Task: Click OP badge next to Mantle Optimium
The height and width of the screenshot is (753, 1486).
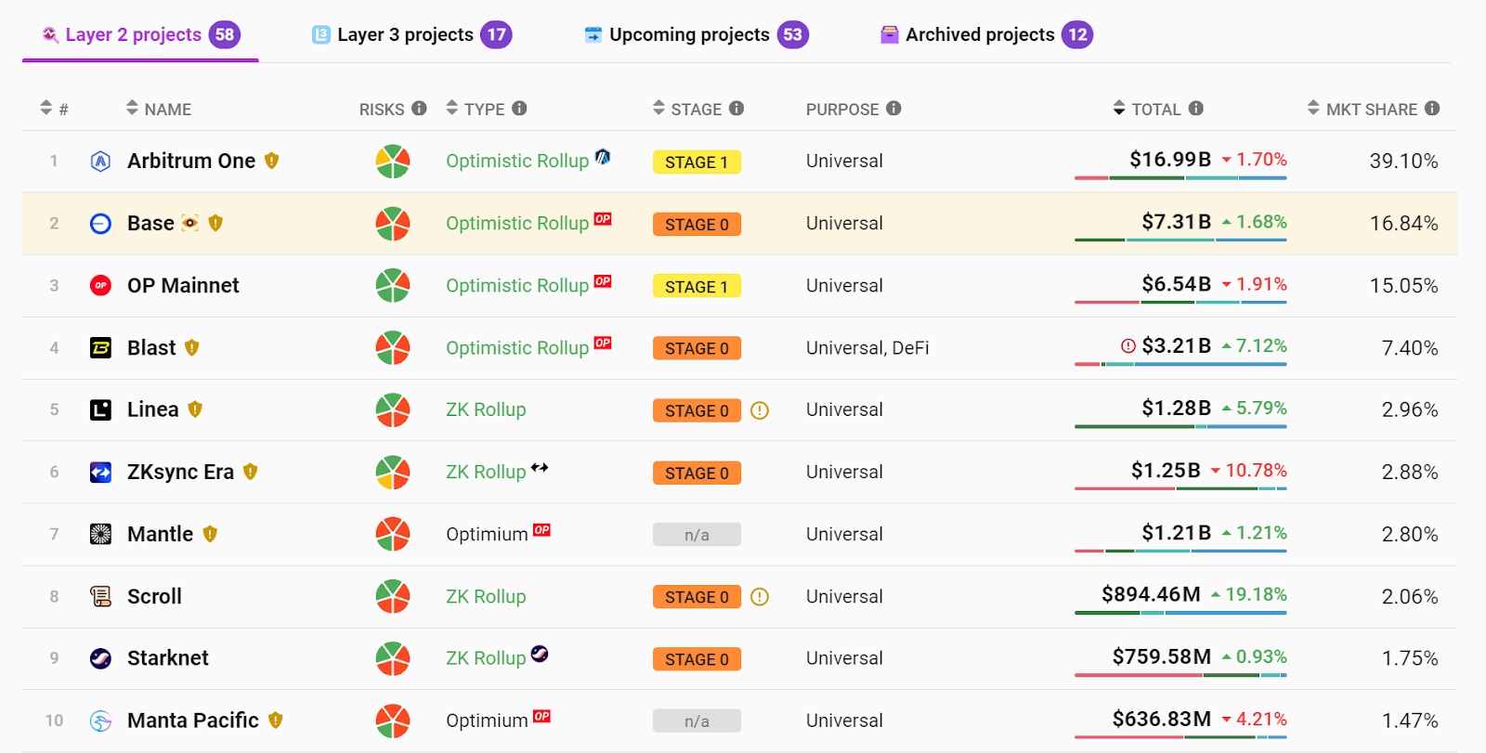Action: tap(542, 529)
